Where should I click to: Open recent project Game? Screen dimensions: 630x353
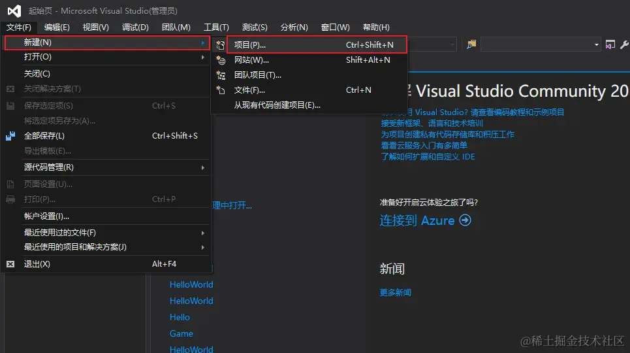[x=181, y=333]
